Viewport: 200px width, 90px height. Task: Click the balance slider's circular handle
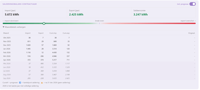pyautogui.click(x=44, y=23)
